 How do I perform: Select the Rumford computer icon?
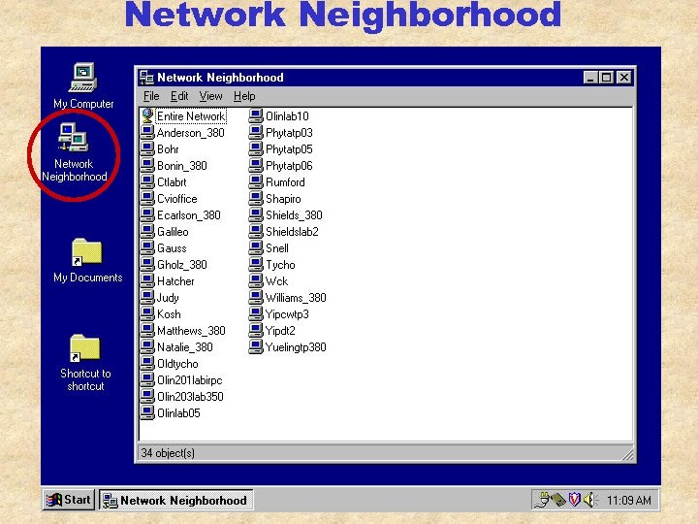(x=256, y=181)
